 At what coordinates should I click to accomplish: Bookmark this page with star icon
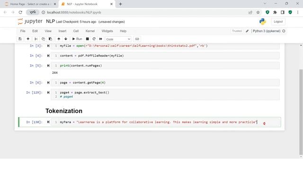click(258, 12)
